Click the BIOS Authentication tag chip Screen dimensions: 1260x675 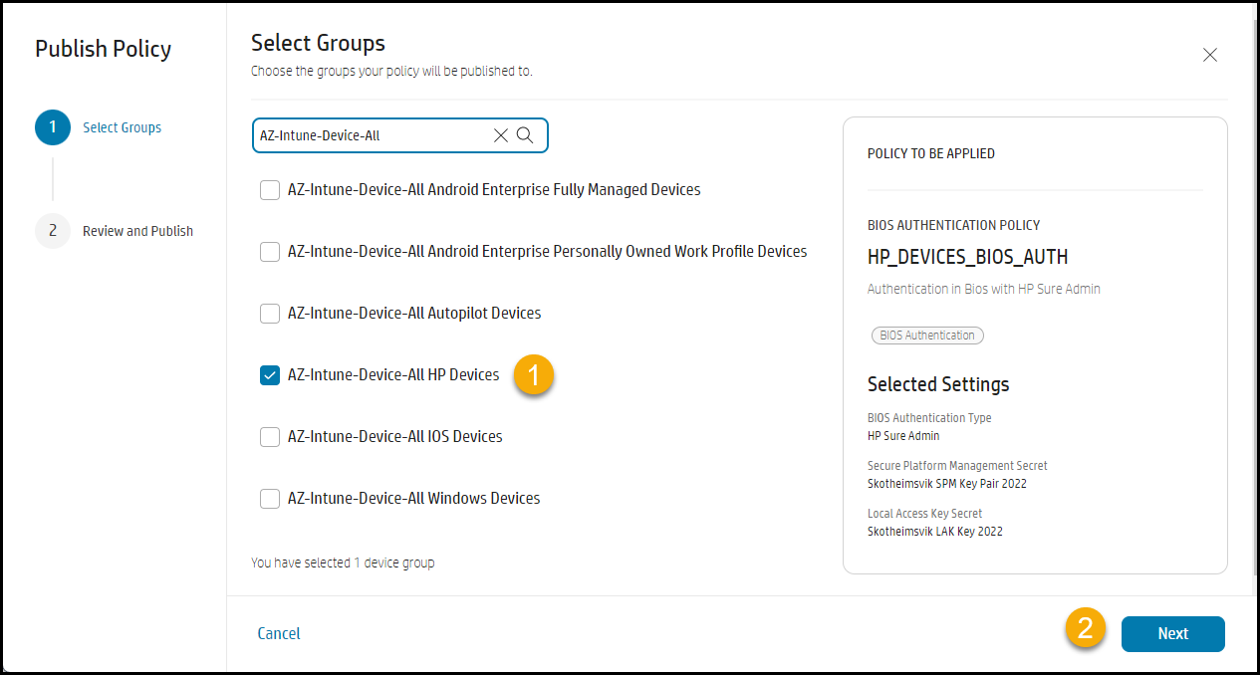[x=927, y=336]
